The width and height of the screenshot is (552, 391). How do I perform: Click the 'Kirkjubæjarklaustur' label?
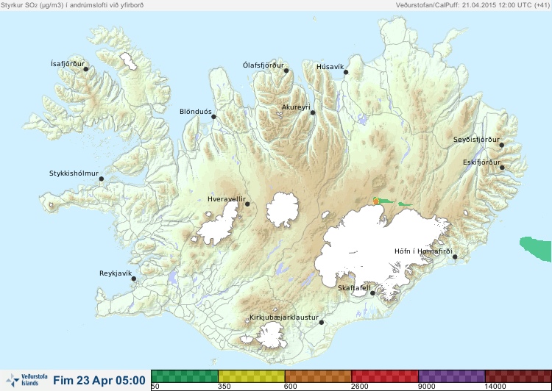click(x=284, y=318)
